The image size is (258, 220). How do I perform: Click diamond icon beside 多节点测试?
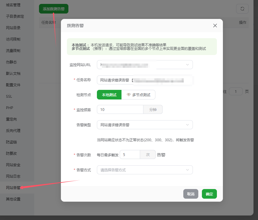[x=129, y=95]
